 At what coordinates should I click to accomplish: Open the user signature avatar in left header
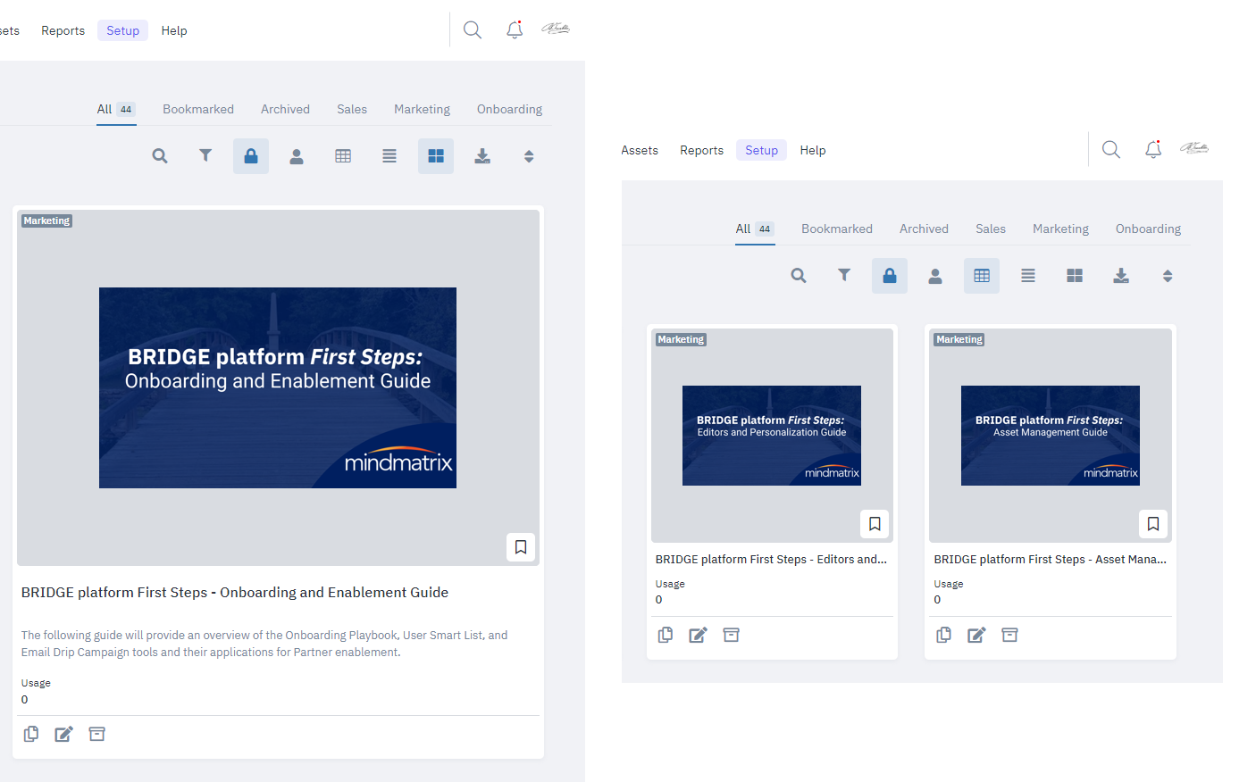click(x=556, y=29)
